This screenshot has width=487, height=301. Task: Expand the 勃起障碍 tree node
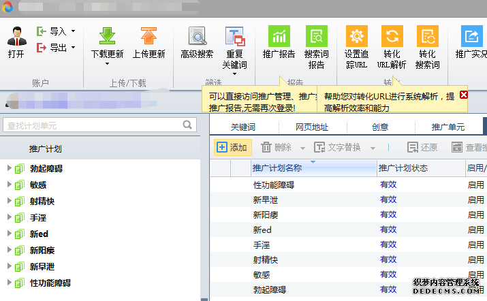coord(9,168)
